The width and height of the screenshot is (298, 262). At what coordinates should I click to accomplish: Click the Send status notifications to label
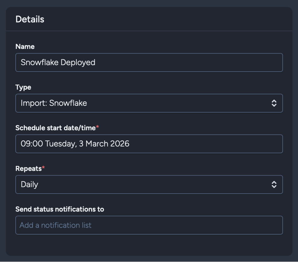coord(60,209)
